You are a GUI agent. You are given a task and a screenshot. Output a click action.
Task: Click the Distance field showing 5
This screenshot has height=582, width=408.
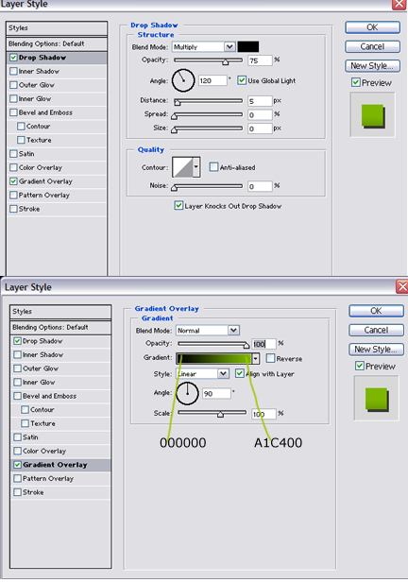[x=260, y=101]
